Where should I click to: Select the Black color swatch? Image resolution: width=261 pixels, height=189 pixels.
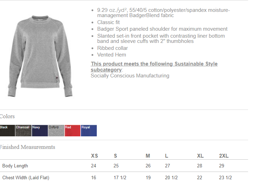(7, 130)
